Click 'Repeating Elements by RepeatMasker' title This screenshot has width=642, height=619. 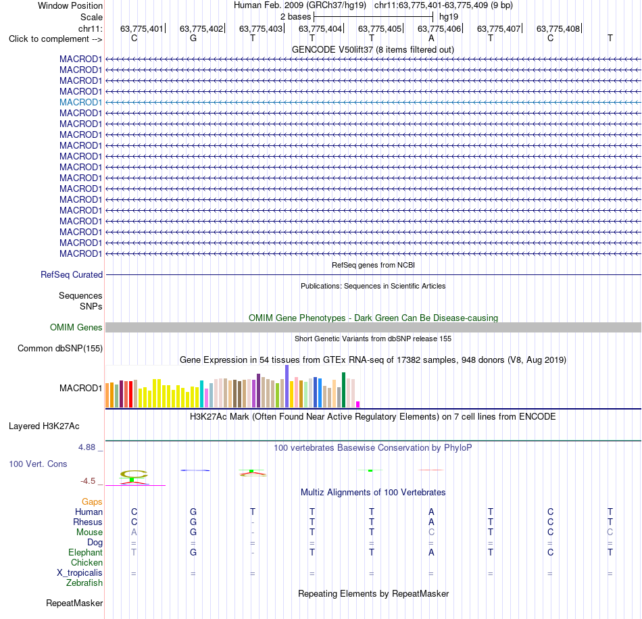pyautogui.click(x=373, y=594)
